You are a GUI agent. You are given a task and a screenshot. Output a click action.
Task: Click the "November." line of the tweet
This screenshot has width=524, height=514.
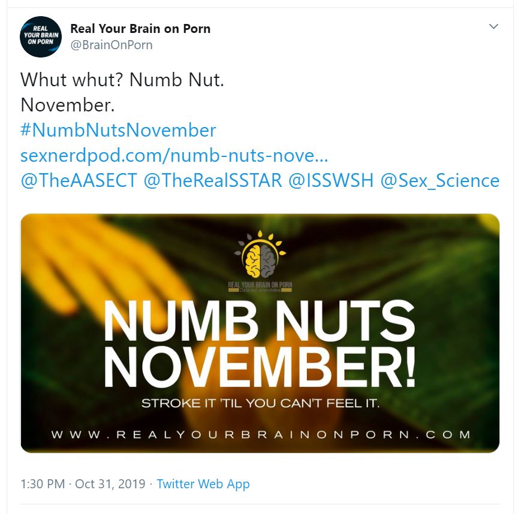[67, 105]
